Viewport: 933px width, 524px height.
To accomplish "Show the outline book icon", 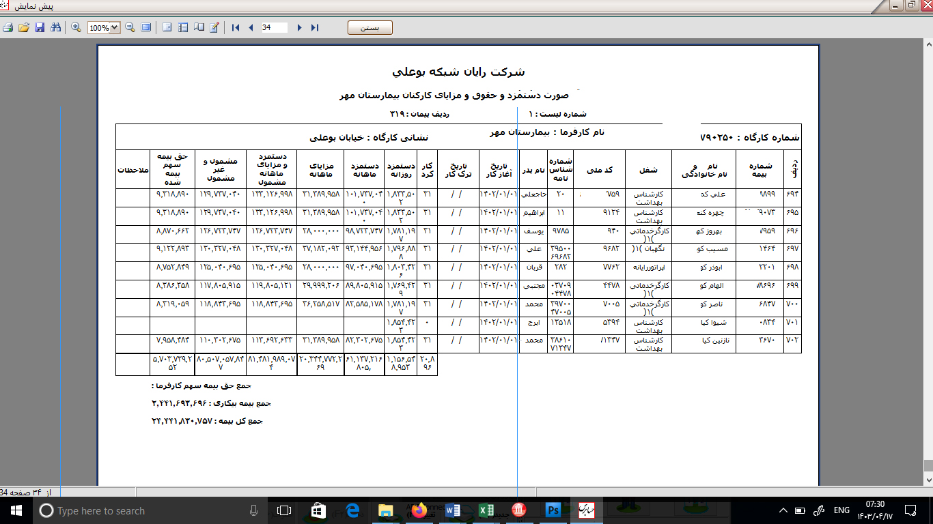I will click(199, 28).
